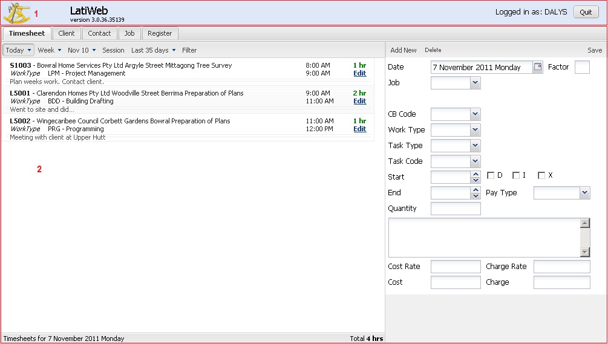Increase Start time with up spinner arrow
The image size is (608, 344).
(476, 174)
